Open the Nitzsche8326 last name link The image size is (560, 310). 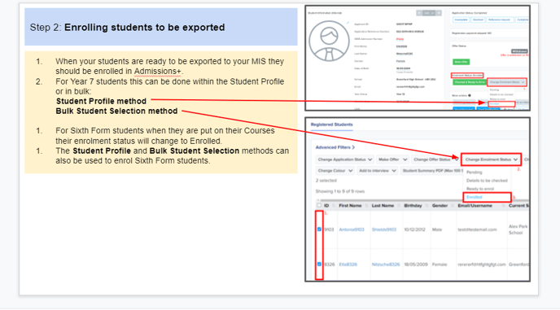click(386, 264)
